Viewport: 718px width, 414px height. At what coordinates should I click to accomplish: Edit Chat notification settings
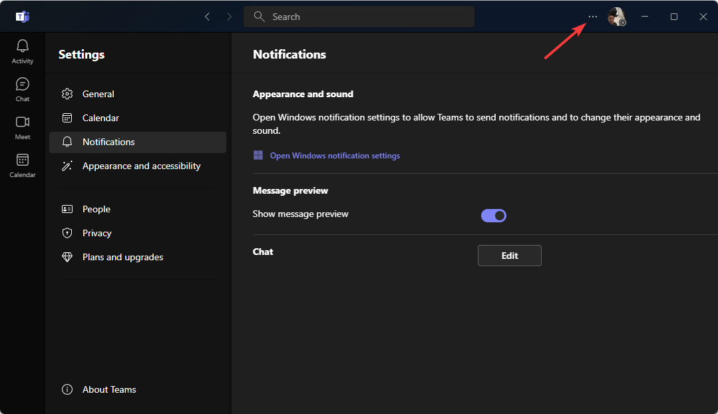[x=509, y=256]
